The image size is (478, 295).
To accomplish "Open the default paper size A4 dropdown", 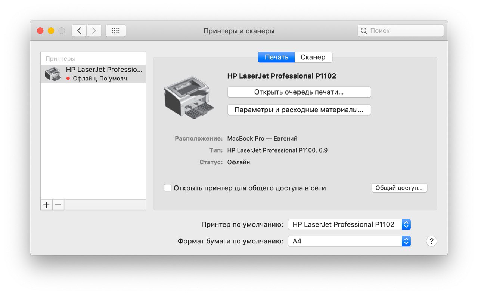I will point(349,241).
